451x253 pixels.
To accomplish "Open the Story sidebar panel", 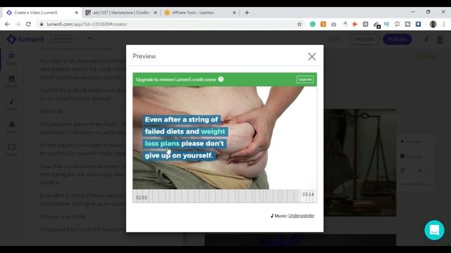I will (x=11, y=59).
